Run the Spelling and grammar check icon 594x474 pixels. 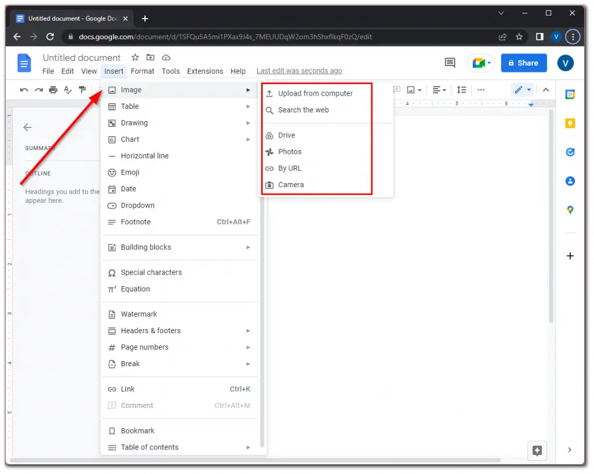(x=67, y=89)
